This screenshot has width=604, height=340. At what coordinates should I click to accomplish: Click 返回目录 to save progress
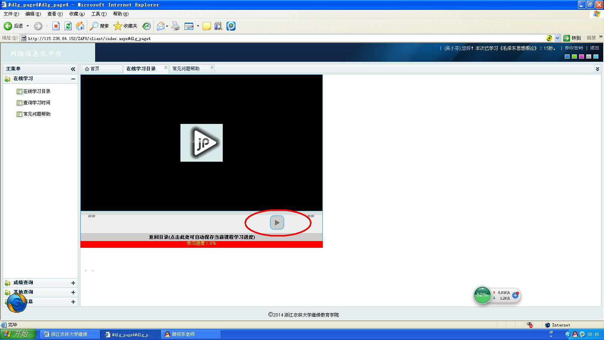(x=202, y=237)
